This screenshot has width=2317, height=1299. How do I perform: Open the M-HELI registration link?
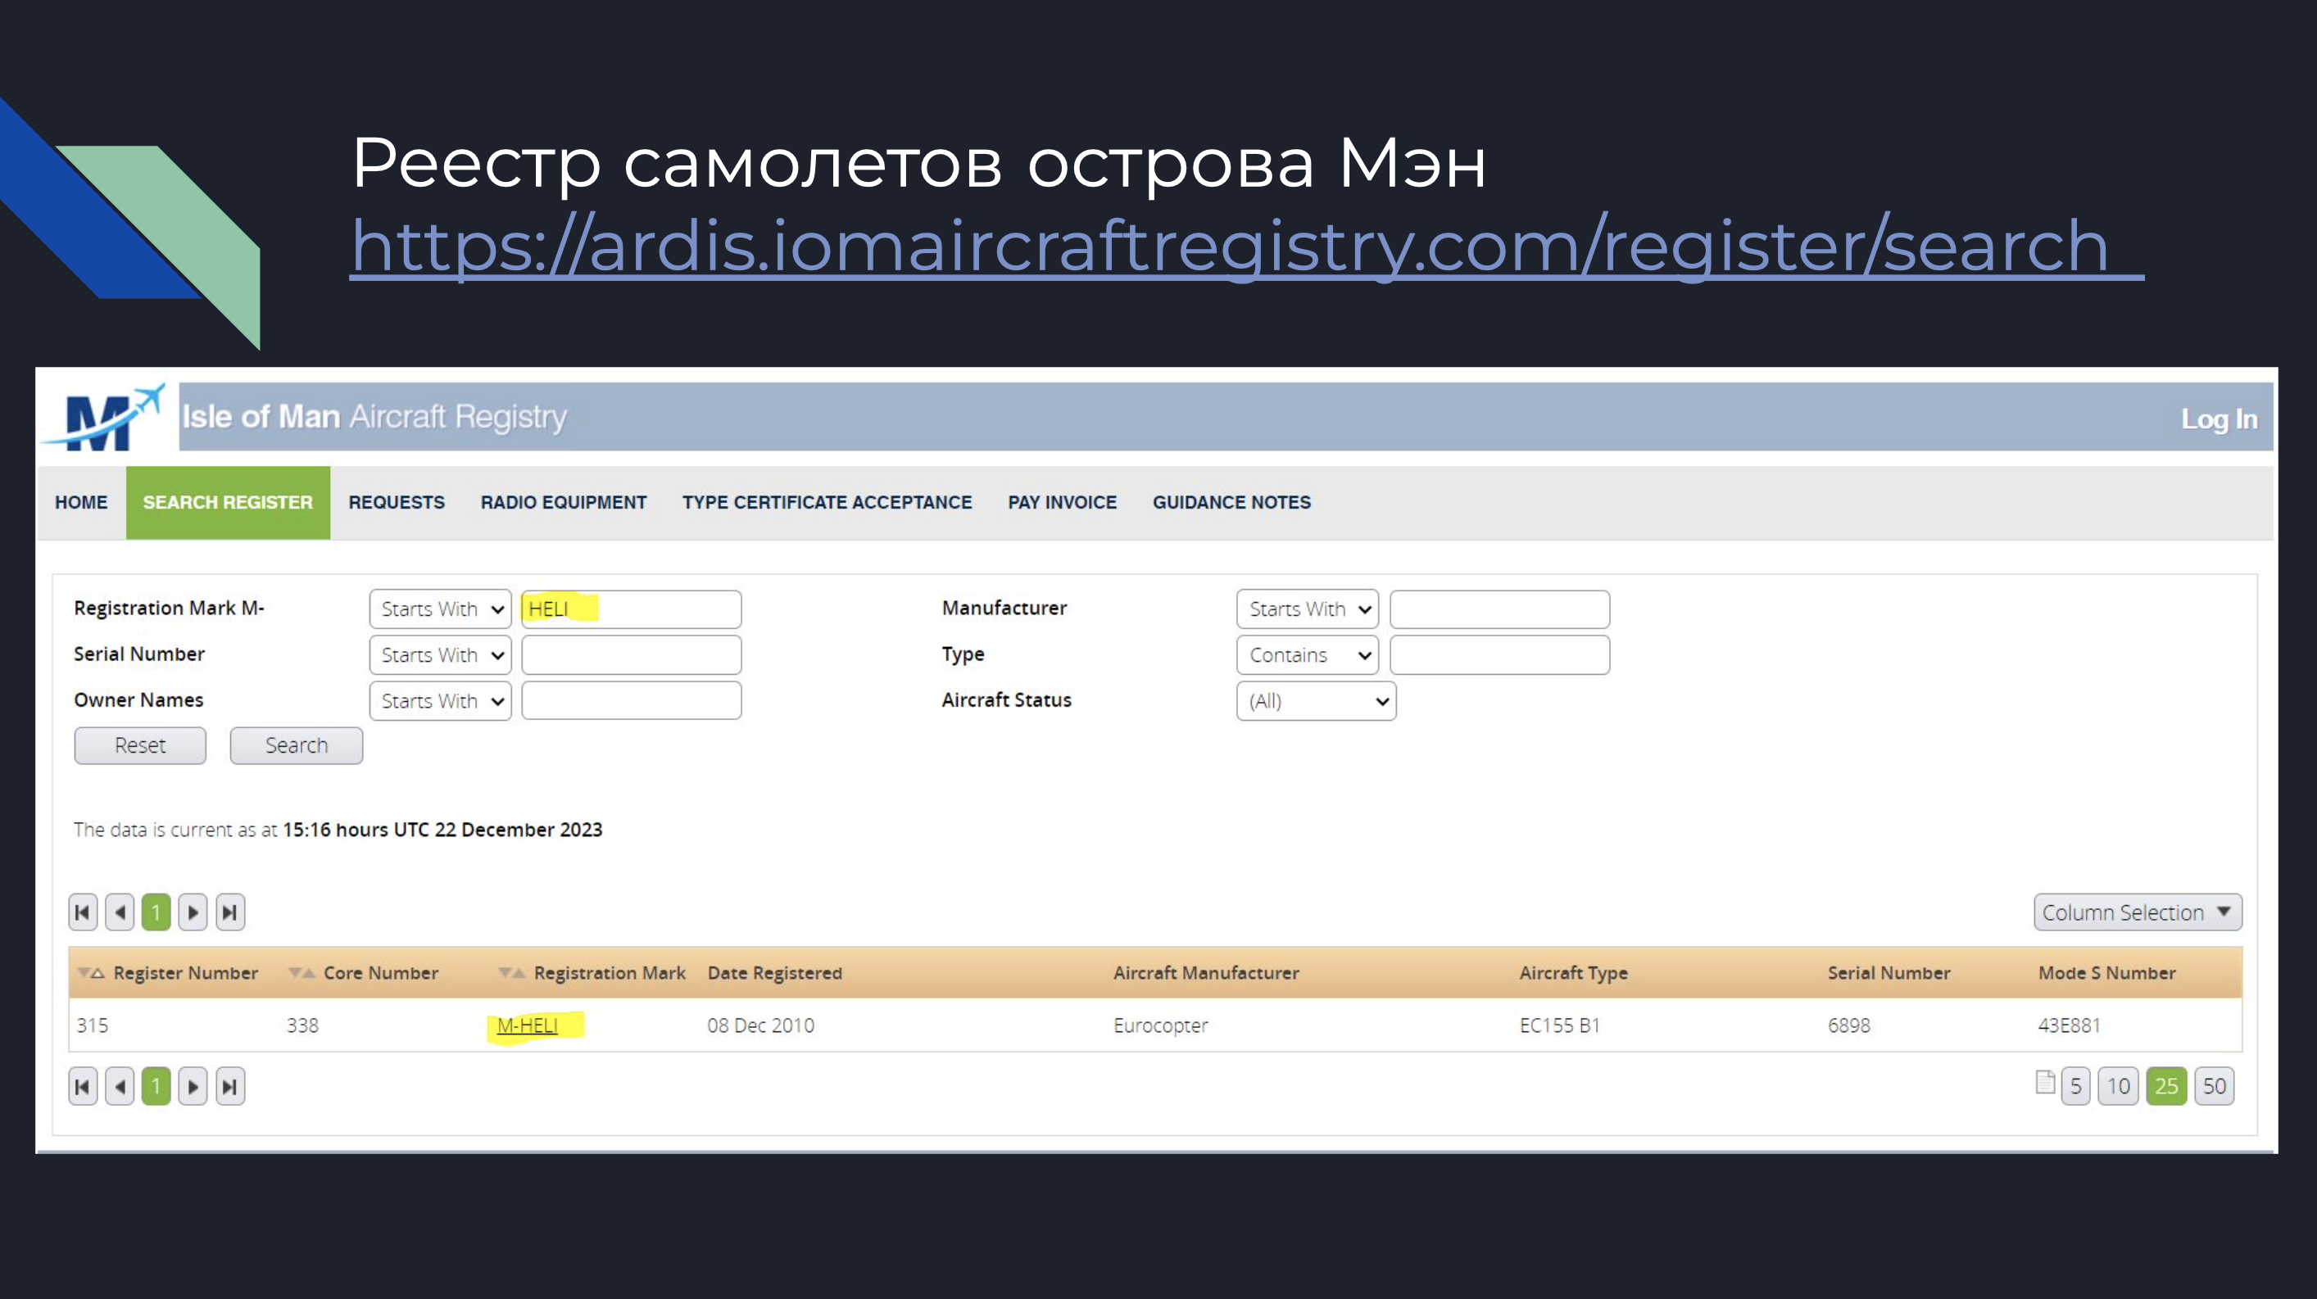[527, 1025]
